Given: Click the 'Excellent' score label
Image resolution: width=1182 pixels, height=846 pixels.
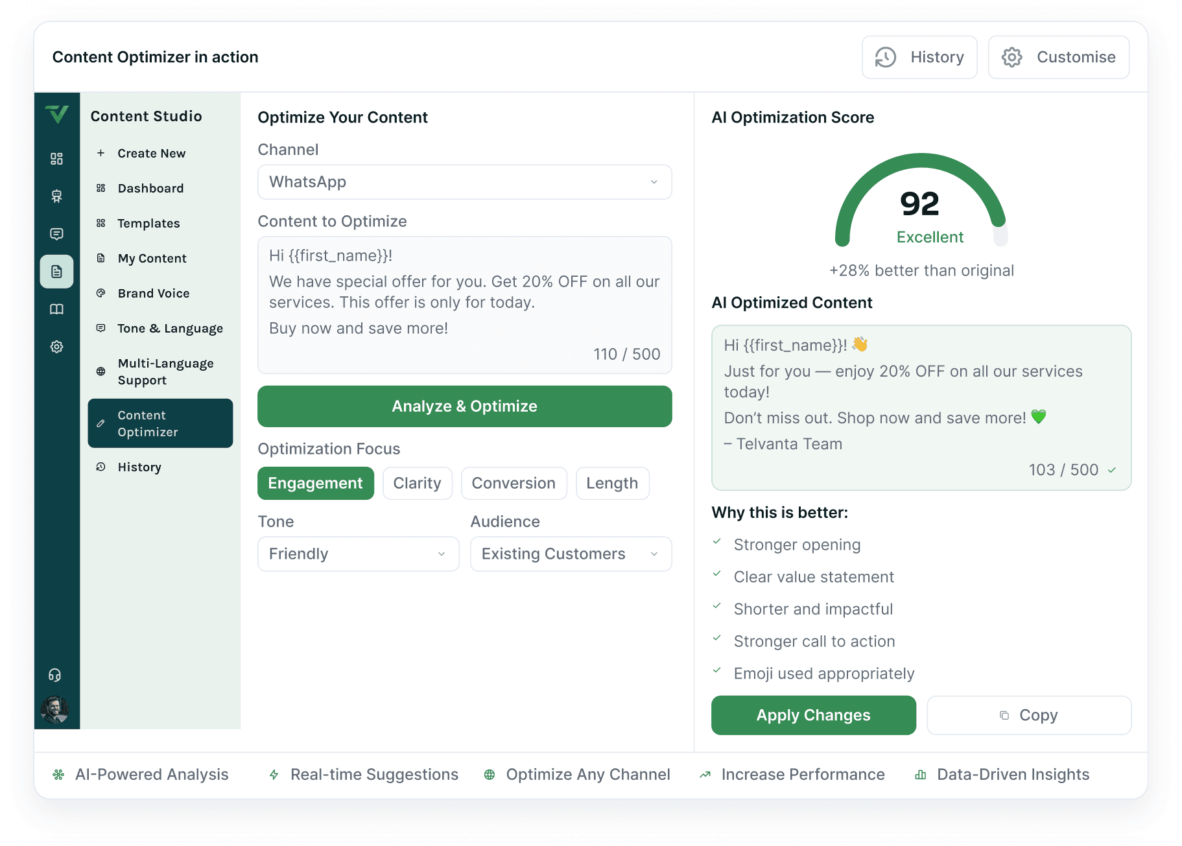Looking at the screenshot, I should coord(930,237).
